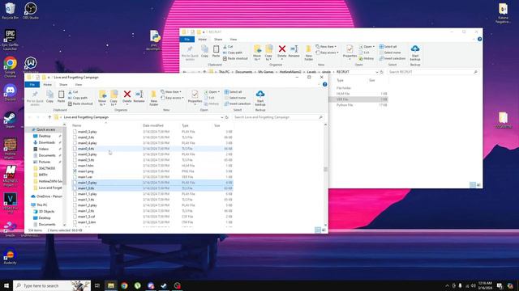Viewport: 519px width, 291px height.
Task: Click New folder icon in Love and Forgetting Campaign ribbon
Action: pyautogui.click(x=153, y=98)
